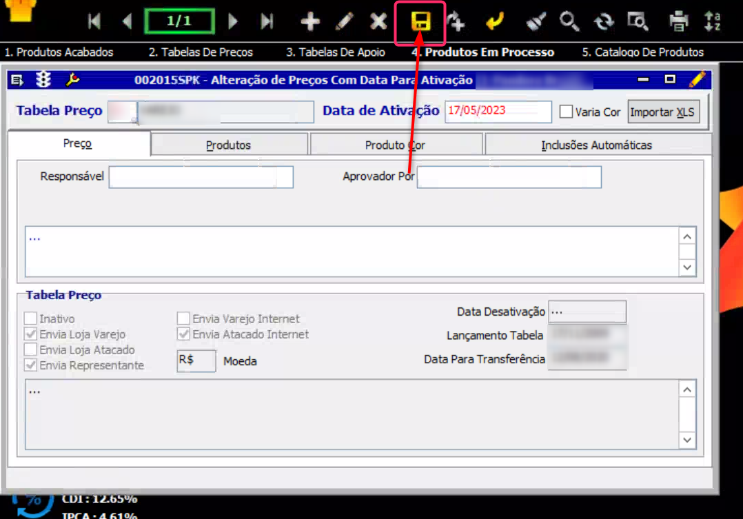Click the arrow-with-plus toolbar icon
The image size is (743, 519).
[456, 21]
